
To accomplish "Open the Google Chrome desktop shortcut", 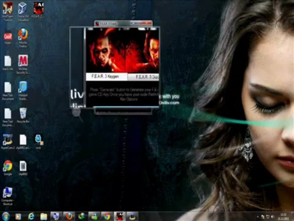I will pyautogui.click(x=8, y=168).
